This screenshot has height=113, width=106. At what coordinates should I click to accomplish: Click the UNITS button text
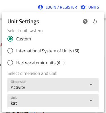pos(94,7)
